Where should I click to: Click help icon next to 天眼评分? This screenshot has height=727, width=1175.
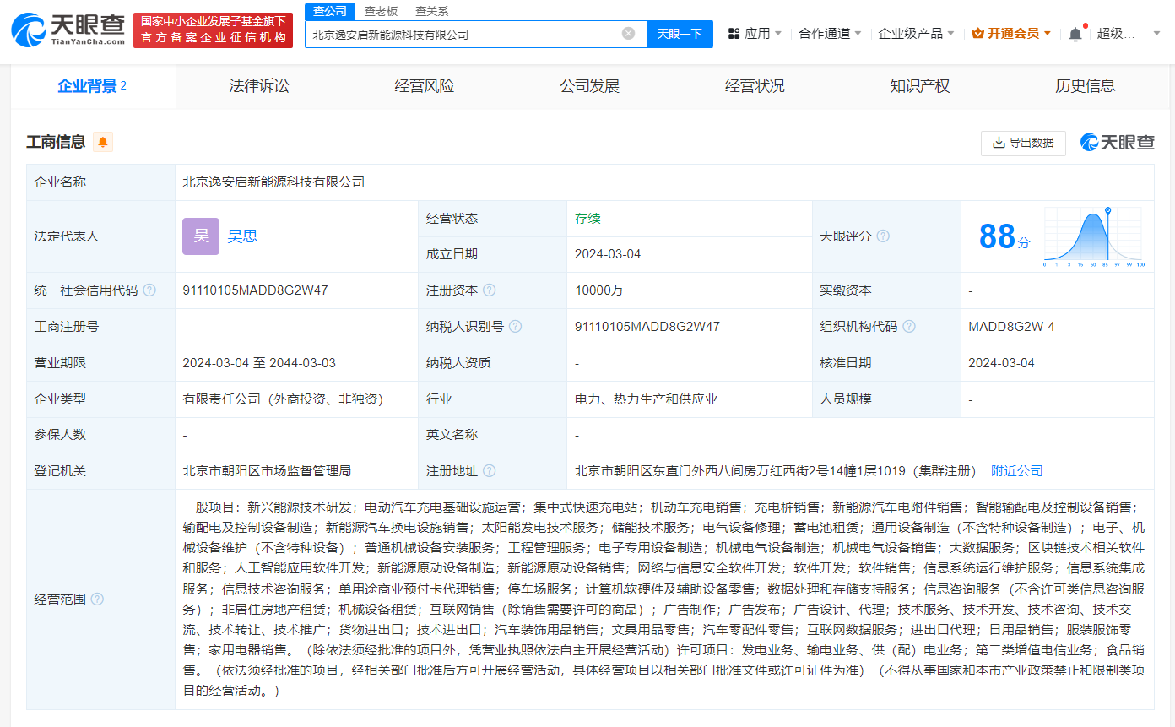pos(883,236)
